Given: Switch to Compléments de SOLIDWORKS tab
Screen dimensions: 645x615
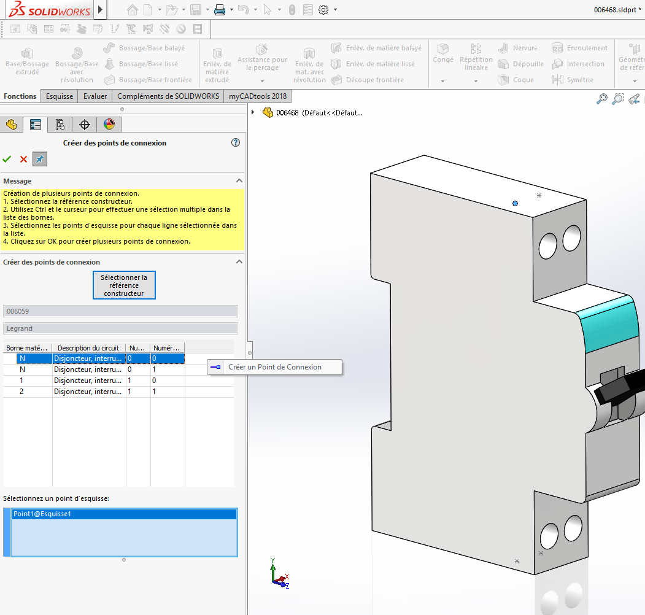Looking at the screenshot, I should (168, 96).
